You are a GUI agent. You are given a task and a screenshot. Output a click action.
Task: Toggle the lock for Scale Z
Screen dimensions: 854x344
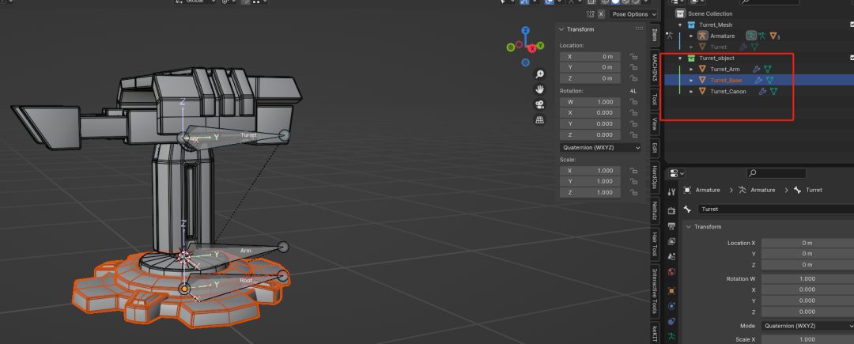click(633, 193)
